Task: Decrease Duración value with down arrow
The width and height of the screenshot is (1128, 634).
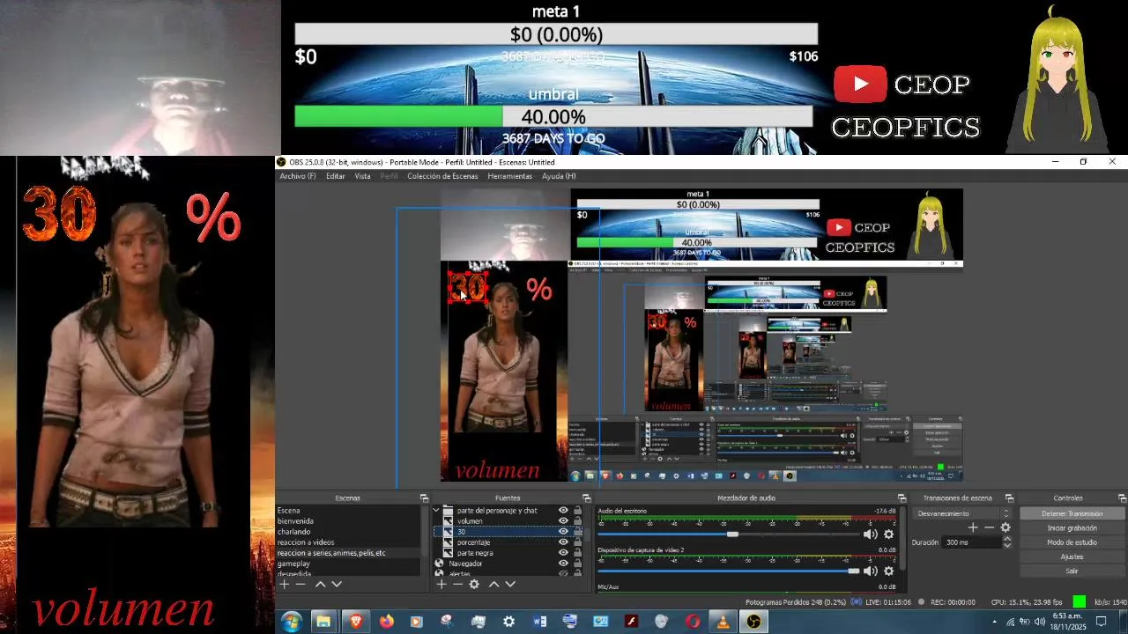Action: (1006, 545)
